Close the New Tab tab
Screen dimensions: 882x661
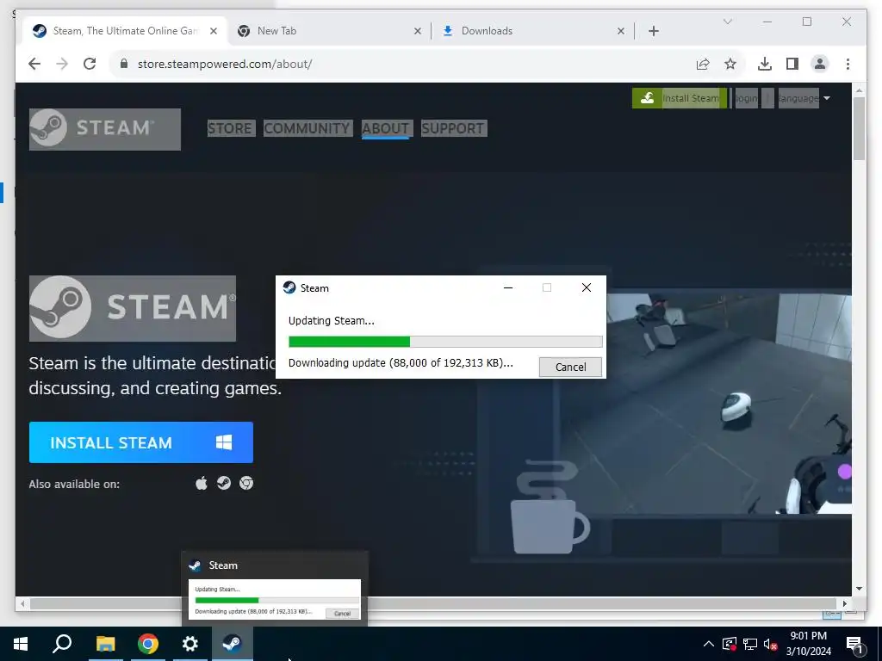point(418,31)
